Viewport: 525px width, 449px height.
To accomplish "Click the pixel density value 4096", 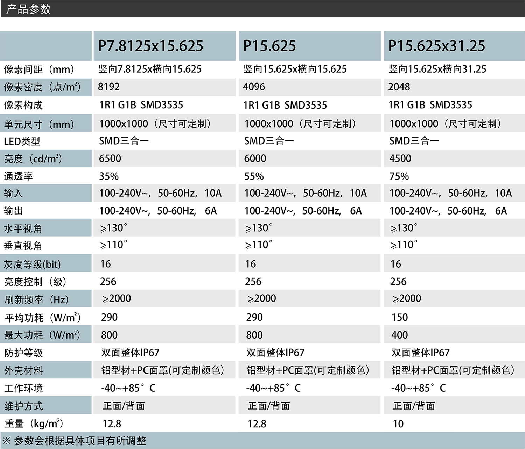I will tap(254, 87).
